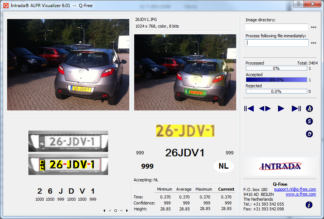Jump to the first image
Screen dimensions: 324x219
pyautogui.click(x=249, y=109)
